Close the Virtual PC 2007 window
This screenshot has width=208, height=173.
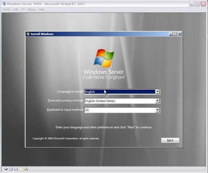(204, 4)
